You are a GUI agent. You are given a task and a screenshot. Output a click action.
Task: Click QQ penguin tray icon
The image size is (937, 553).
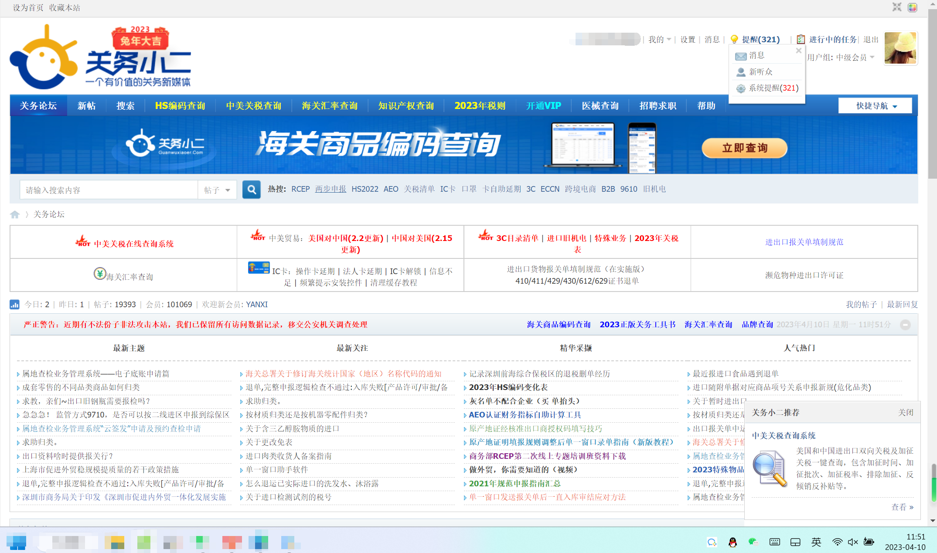click(733, 542)
